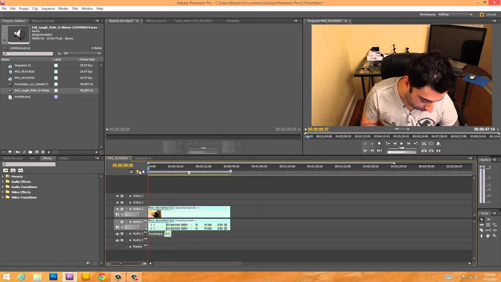
Task: Click the Effects panel search field
Action: click(x=29, y=164)
